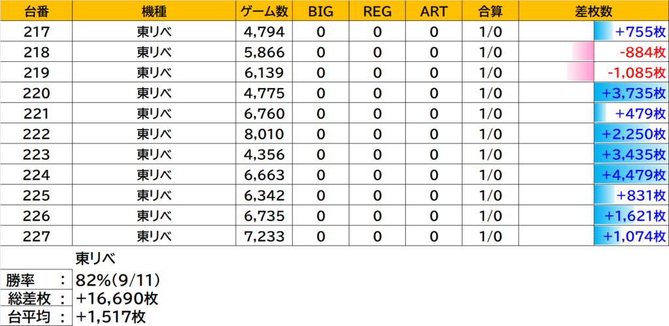
Task: Click machine number 227 cell
Action: click(x=36, y=235)
